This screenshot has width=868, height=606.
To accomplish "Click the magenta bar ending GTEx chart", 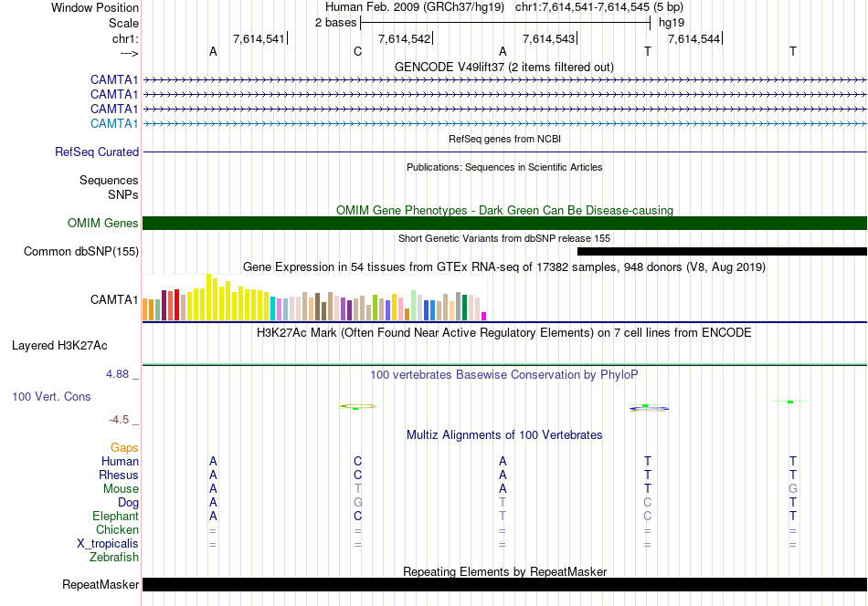I will (484, 317).
